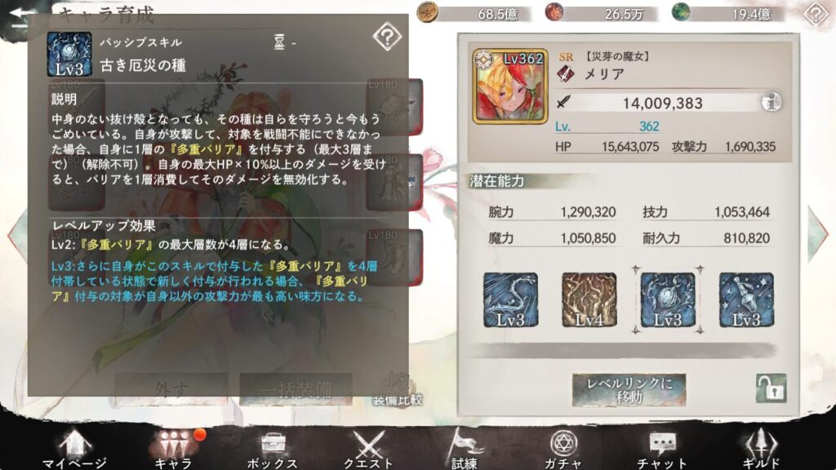Image resolution: width=836 pixels, height=470 pixels.
Task: Select the fourth Lv3 skill icon
Action: tap(746, 299)
